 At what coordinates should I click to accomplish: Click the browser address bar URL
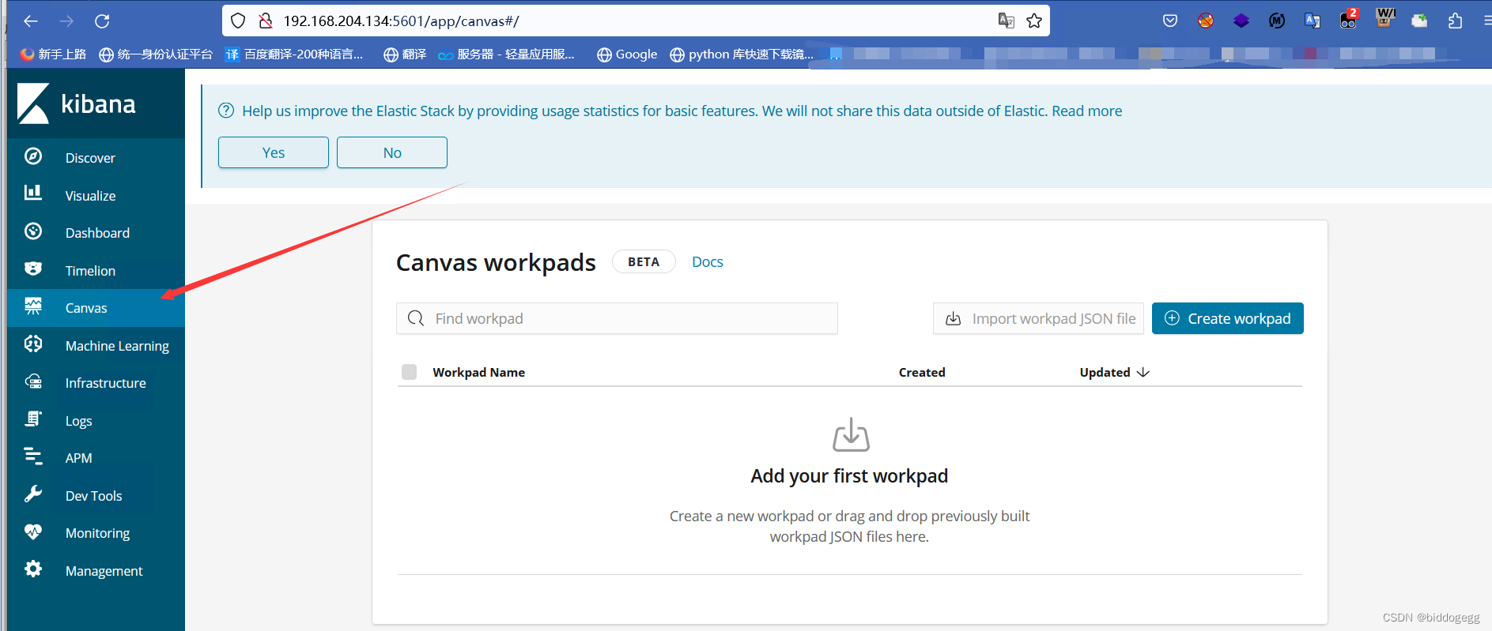tap(401, 21)
